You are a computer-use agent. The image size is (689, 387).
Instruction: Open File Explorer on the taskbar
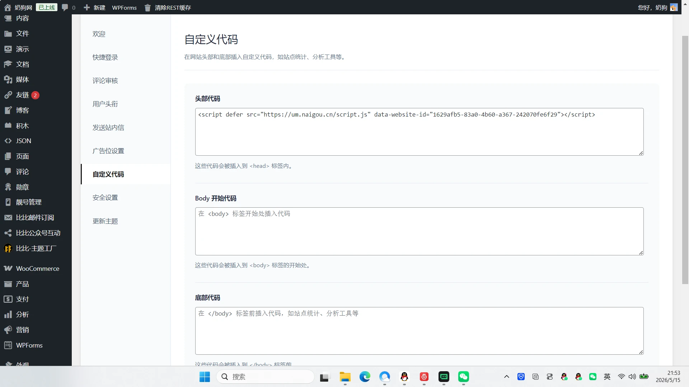[345, 377]
